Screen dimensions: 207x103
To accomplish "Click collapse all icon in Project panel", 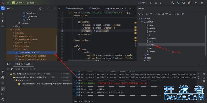I will click(47, 9).
